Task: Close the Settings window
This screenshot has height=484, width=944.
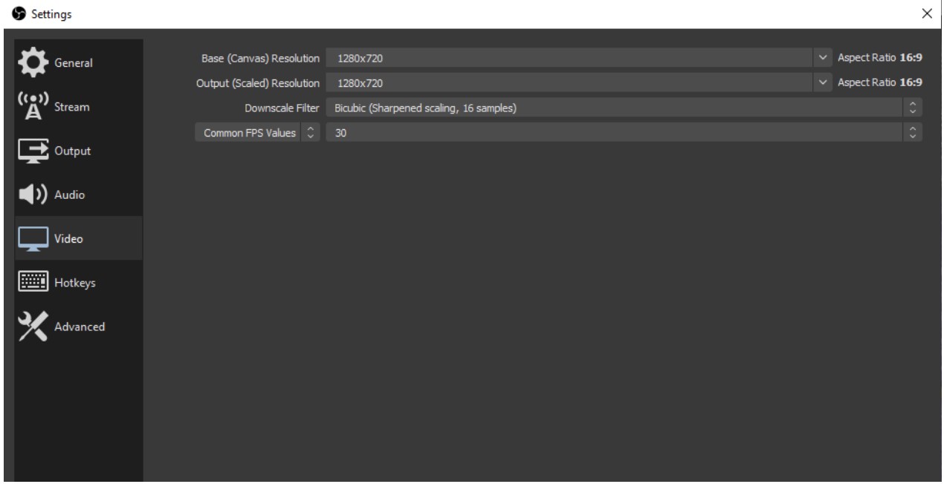Action: click(926, 13)
